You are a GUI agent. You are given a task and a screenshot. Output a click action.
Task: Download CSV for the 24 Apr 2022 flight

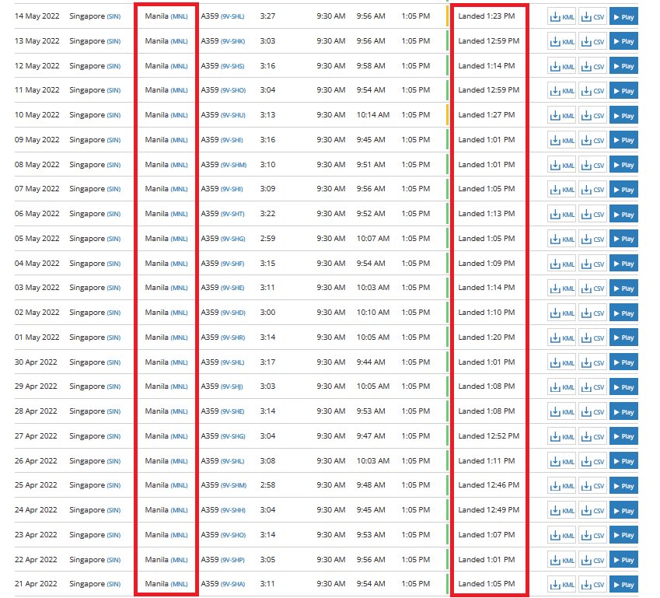click(592, 510)
